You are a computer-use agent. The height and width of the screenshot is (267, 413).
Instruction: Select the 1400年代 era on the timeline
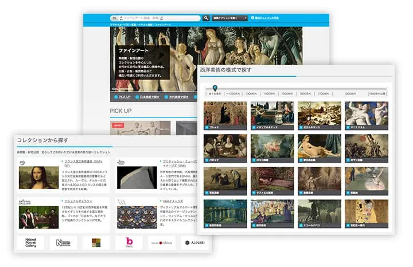pos(269,93)
